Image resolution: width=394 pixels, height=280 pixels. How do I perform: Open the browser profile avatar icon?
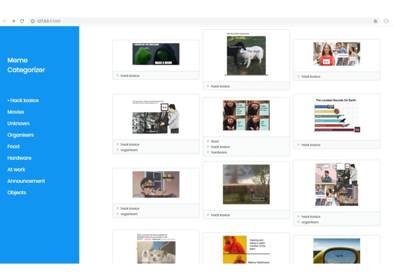tap(386, 21)
